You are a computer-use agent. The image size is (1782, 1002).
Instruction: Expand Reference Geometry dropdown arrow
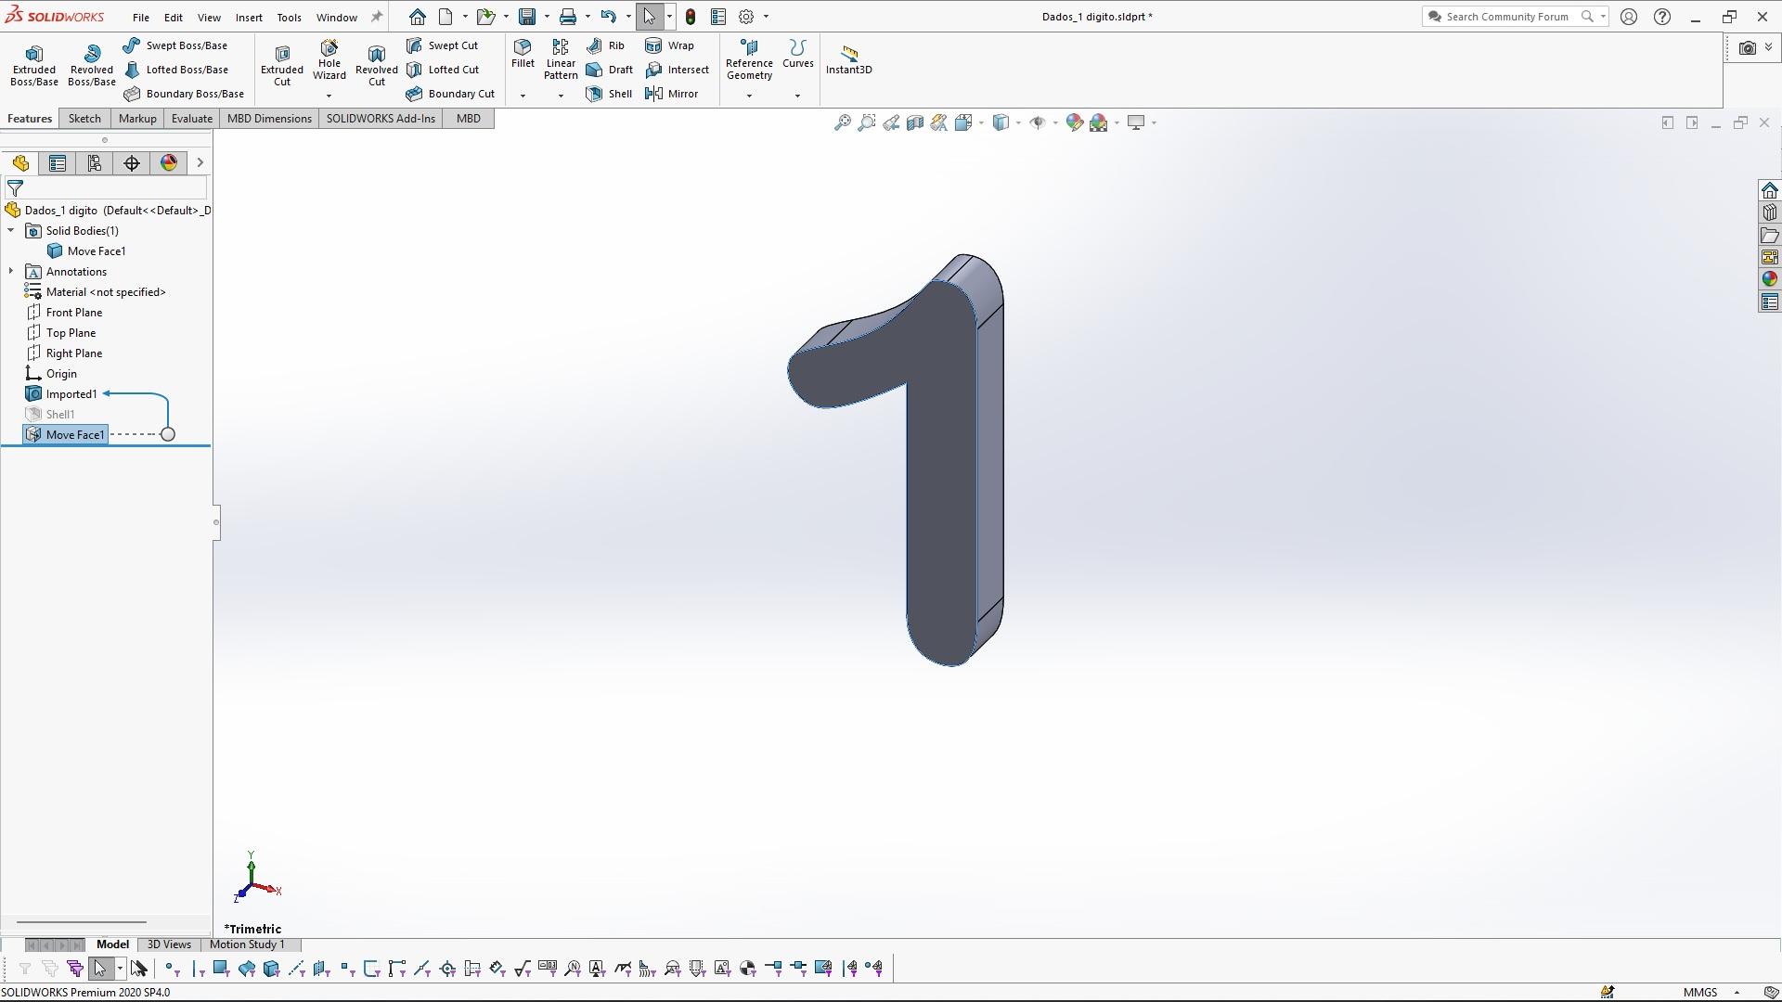pyautogui.click(x=749, y=96)
